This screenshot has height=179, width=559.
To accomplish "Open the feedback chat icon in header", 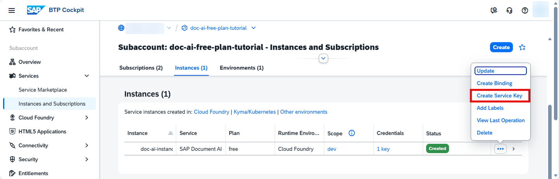I will [x=494, y=10].
